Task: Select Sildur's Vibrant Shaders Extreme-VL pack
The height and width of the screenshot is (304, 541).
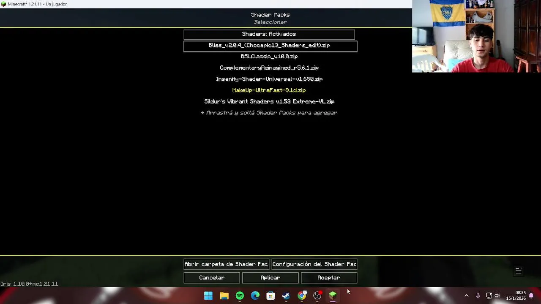Action: click(x=269, y=102)
